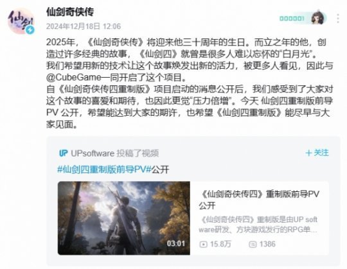The image size is (347, 269).
Task: Open the 仙剑奇侠传 username link
Action: 70,12
